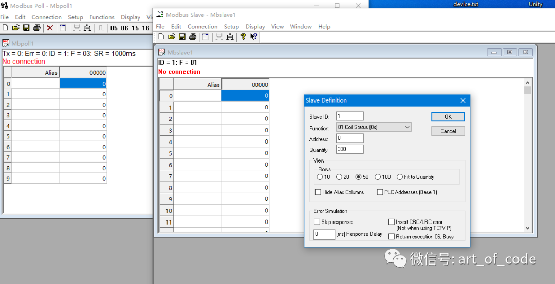The width and height of the screenshot is (555, 284).
Task: Click the Quantity input field
Action: 349,150
